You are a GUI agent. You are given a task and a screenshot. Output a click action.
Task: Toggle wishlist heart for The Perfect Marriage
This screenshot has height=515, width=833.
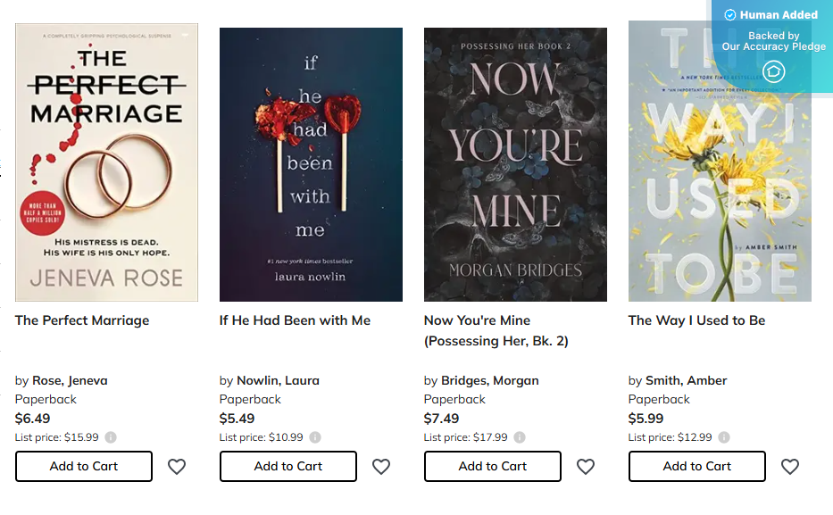point(177,466)
